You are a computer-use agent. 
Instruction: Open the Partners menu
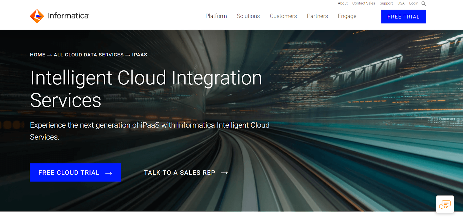317,16
